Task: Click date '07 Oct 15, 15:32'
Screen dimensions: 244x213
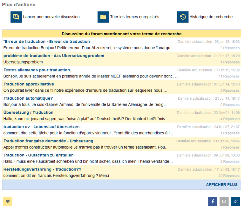Action: coord(227,70)
